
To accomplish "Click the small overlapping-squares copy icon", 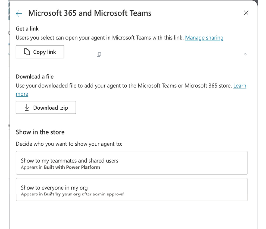I will pyautogui.click(x=99, y=55).
